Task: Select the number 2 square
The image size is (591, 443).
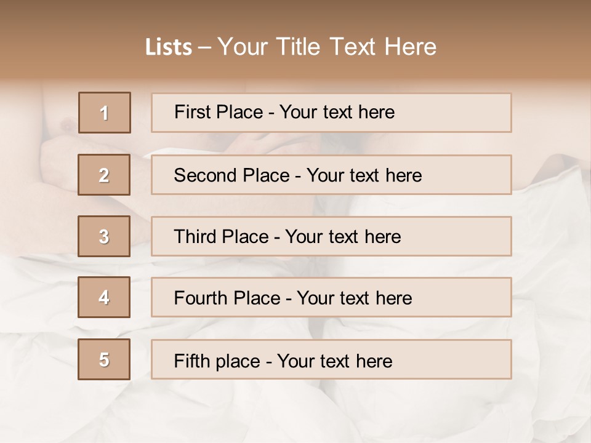Action: pos(104,175)
